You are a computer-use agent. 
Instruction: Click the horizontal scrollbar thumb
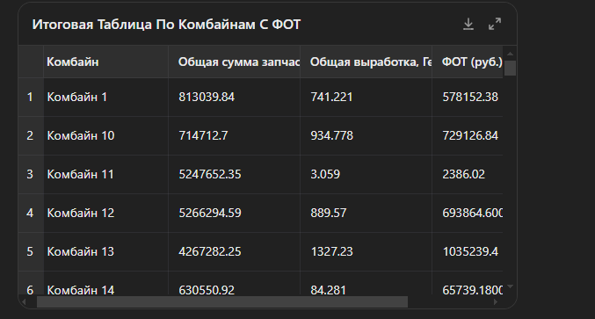[x=222, y=302]
